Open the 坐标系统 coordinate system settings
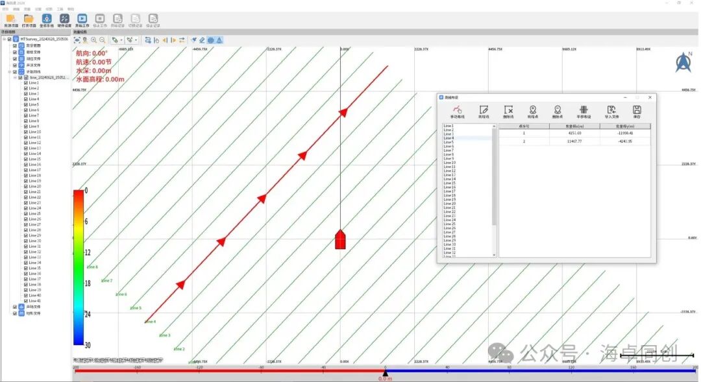Viewport: 701px width, 382px height. 47,19
